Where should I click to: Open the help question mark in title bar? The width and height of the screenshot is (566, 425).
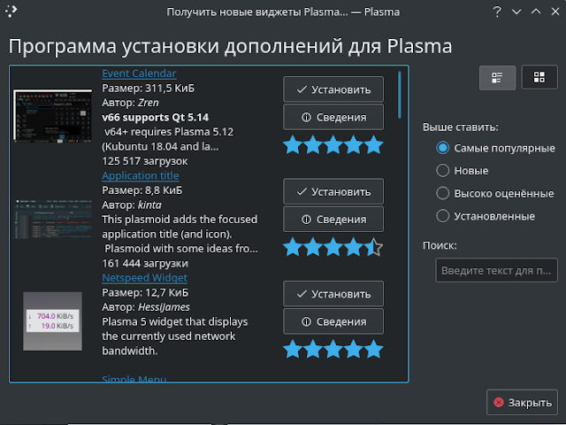pyautogui.click(x=497, y=12)
